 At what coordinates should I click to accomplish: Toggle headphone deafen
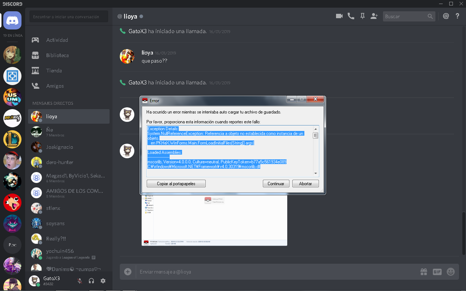coord(91,281)
